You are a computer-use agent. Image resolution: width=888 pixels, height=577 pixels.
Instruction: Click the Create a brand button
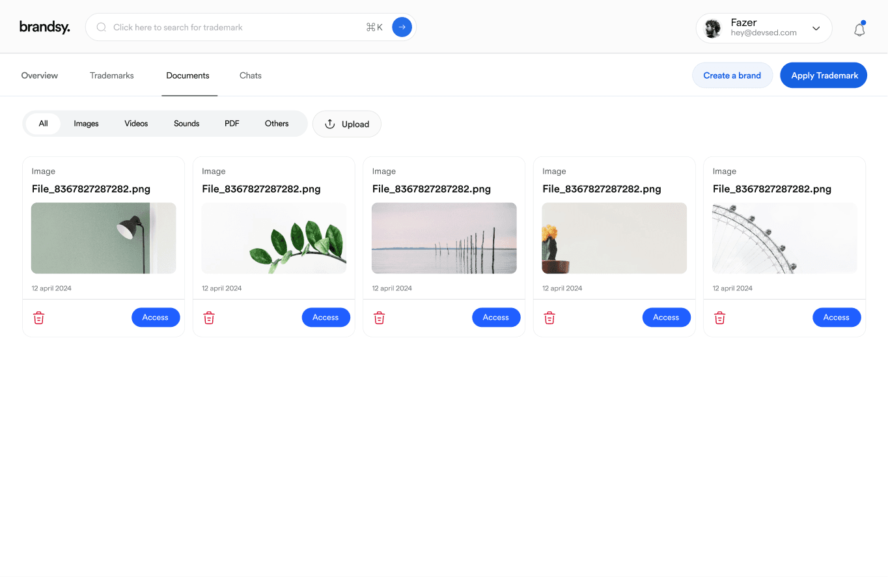click(732, 76)
